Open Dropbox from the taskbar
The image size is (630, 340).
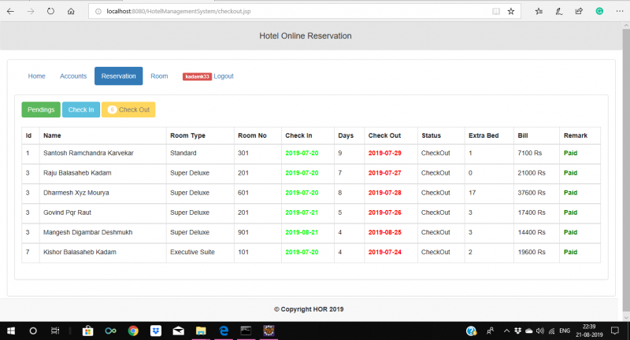[x=156, y=331]
